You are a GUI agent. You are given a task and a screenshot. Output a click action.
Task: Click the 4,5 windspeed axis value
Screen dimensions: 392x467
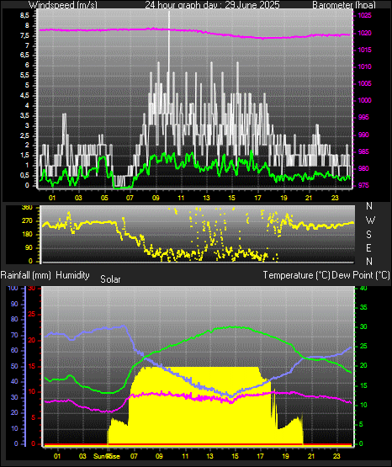[24, 96]
